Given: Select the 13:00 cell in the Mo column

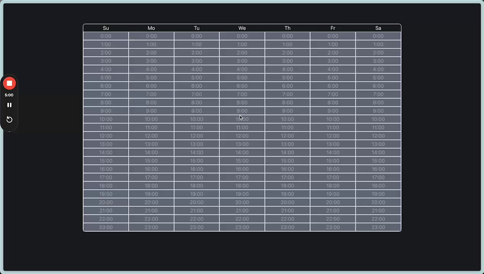Looking at the screenshot, I should (x=151, y=144).
